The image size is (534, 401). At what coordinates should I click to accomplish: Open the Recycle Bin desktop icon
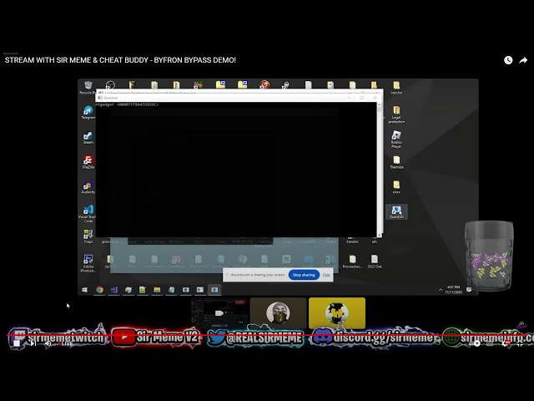88,87
